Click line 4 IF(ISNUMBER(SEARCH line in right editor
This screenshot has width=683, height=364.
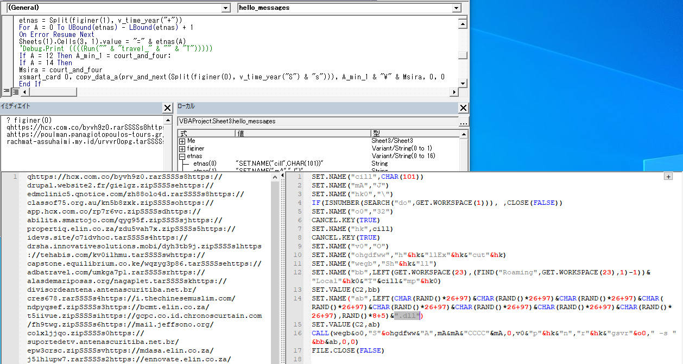point(437,203)
